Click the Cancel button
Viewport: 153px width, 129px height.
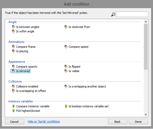click(x=14, y=122)
